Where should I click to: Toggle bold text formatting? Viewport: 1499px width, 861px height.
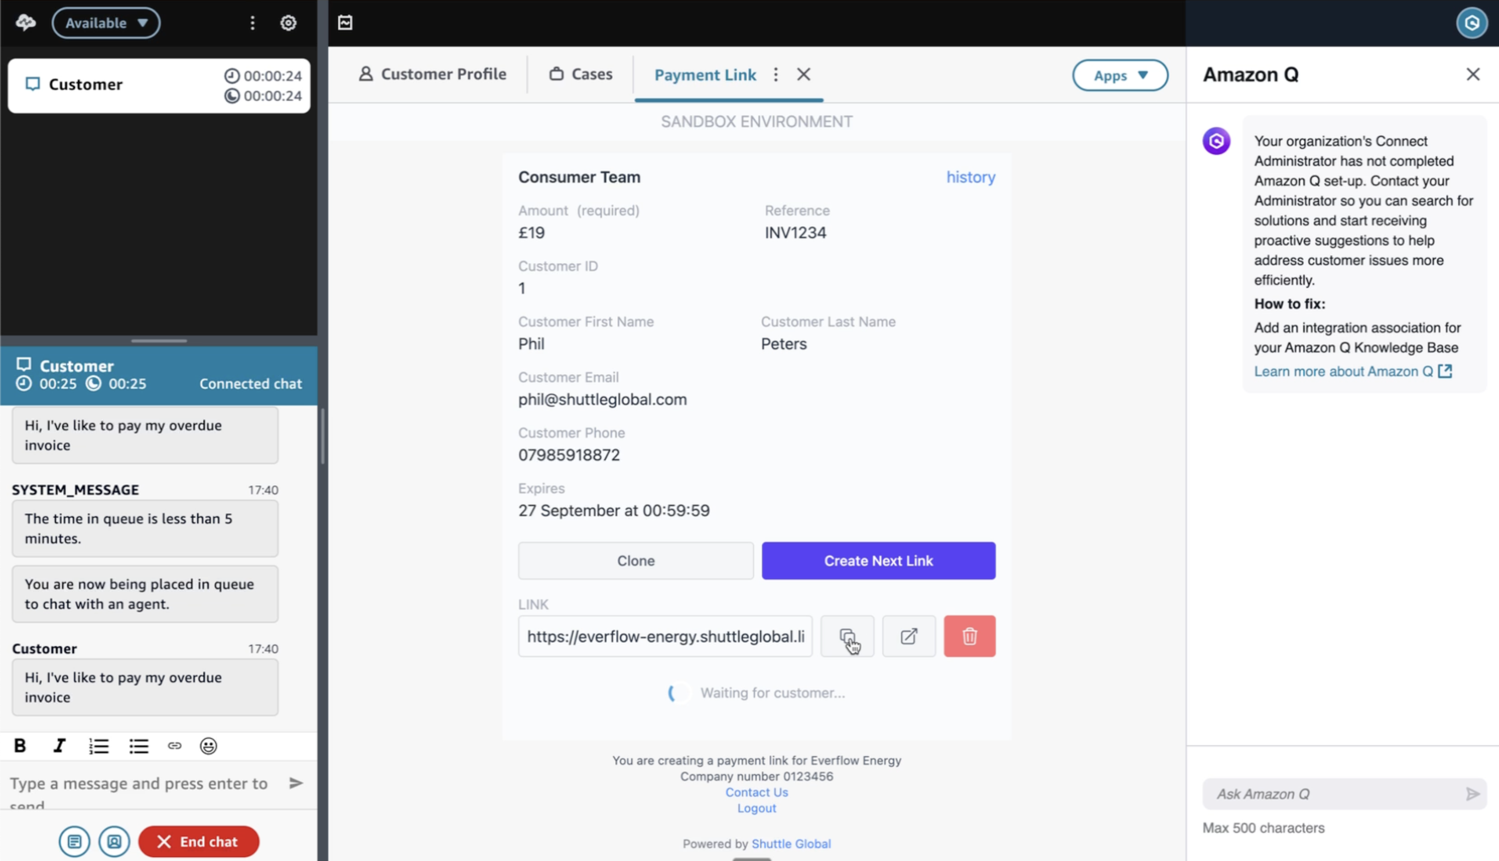pyautogui.click(x=20, y=746)
